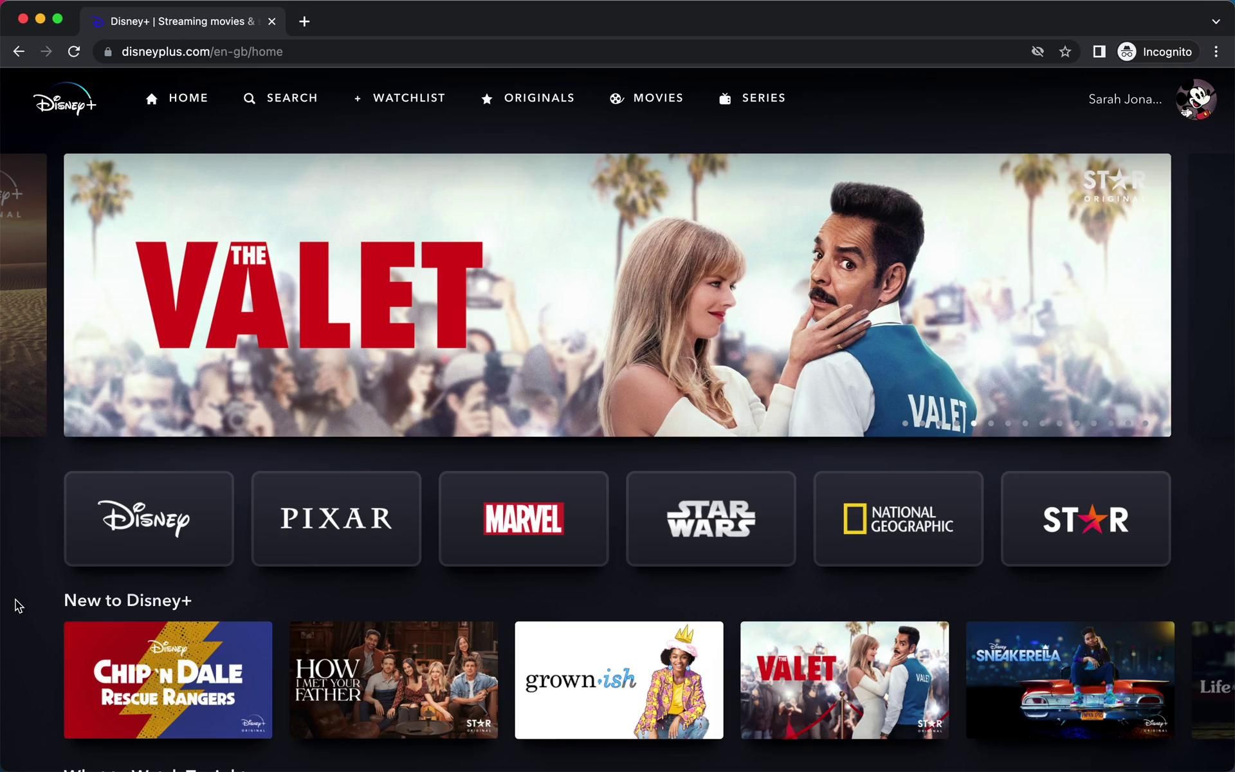Open browser side panel icon

click(1099, 51)
